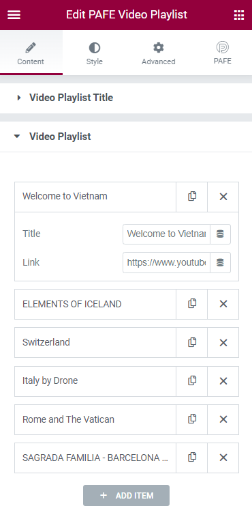This screenshot has height=517, width=252.
Task: Switch to the Style tab
Action: click(95, 53)
